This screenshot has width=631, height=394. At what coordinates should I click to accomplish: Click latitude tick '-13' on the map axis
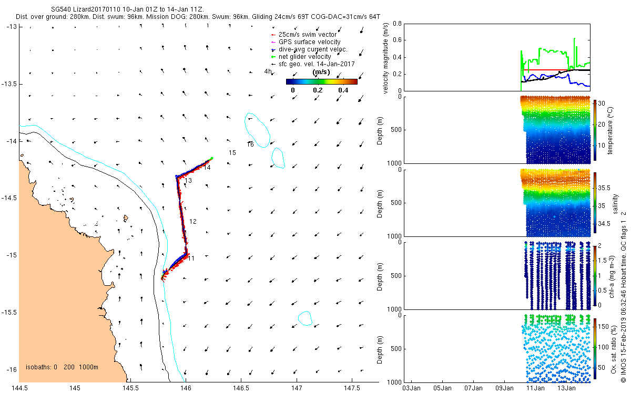point(11,27)
